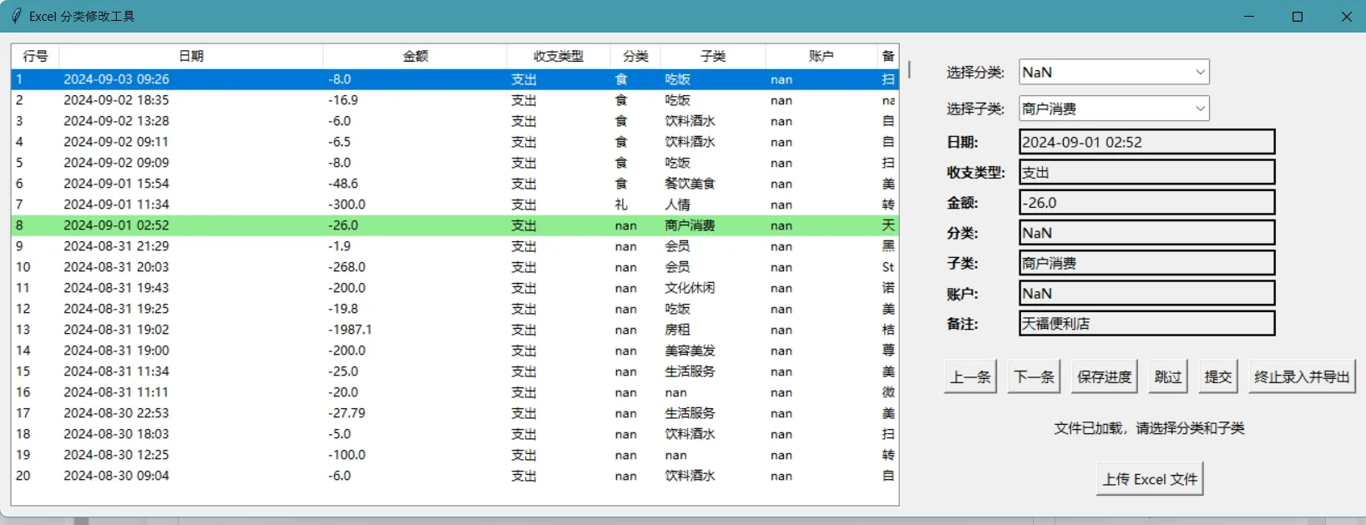
Task: Click the feather app icon in title bar
Action: tap(16, 16)
